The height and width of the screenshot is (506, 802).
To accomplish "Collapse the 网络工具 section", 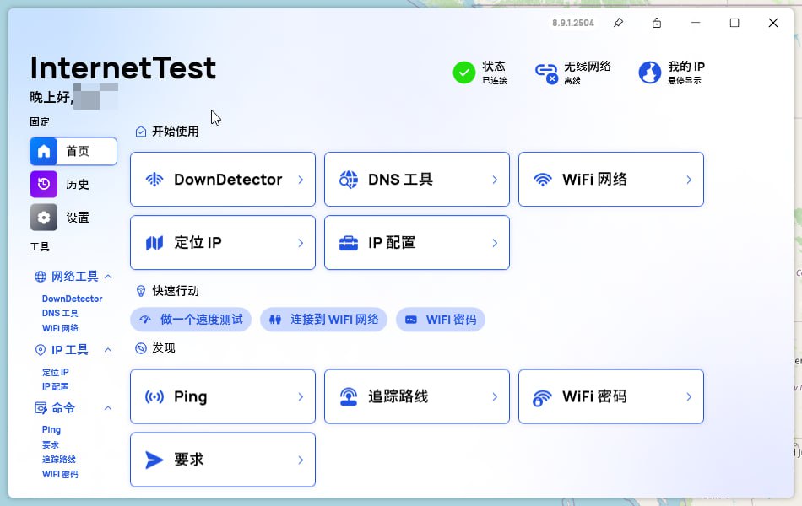I will click(107, 276).
